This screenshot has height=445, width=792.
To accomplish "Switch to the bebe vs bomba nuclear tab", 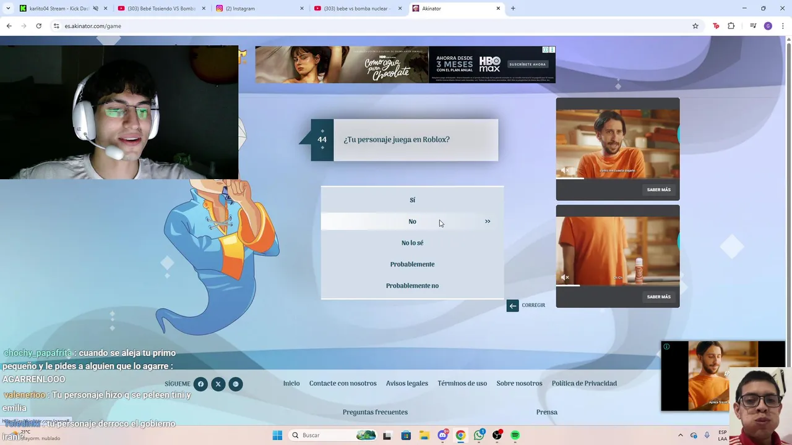I will point(359,9).
